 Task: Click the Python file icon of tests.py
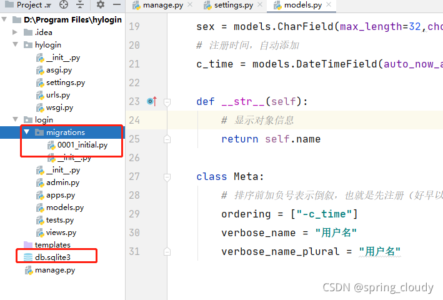pyautogui.click(x=40, y=220)
